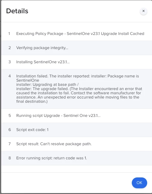The width and height of the screenshot is (152, 194).
Task: Click the Details heading text
Action: click(17, 11)
